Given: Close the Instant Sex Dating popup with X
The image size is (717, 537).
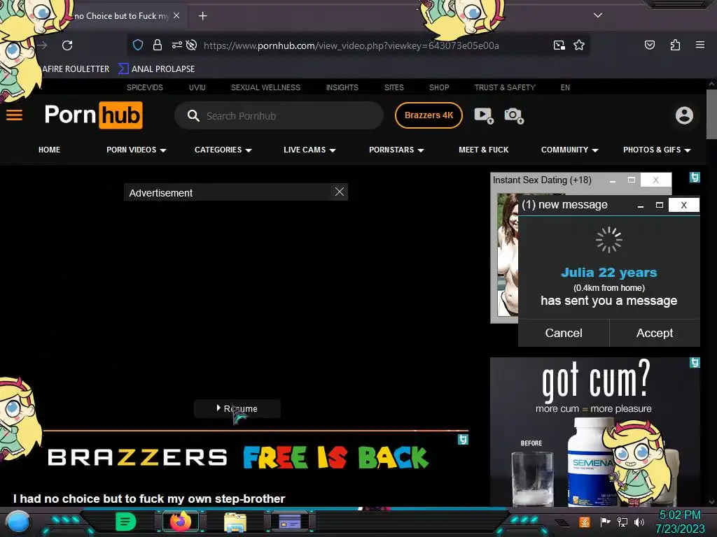Looking at the screenshot, I should click(x=655, y=180).
